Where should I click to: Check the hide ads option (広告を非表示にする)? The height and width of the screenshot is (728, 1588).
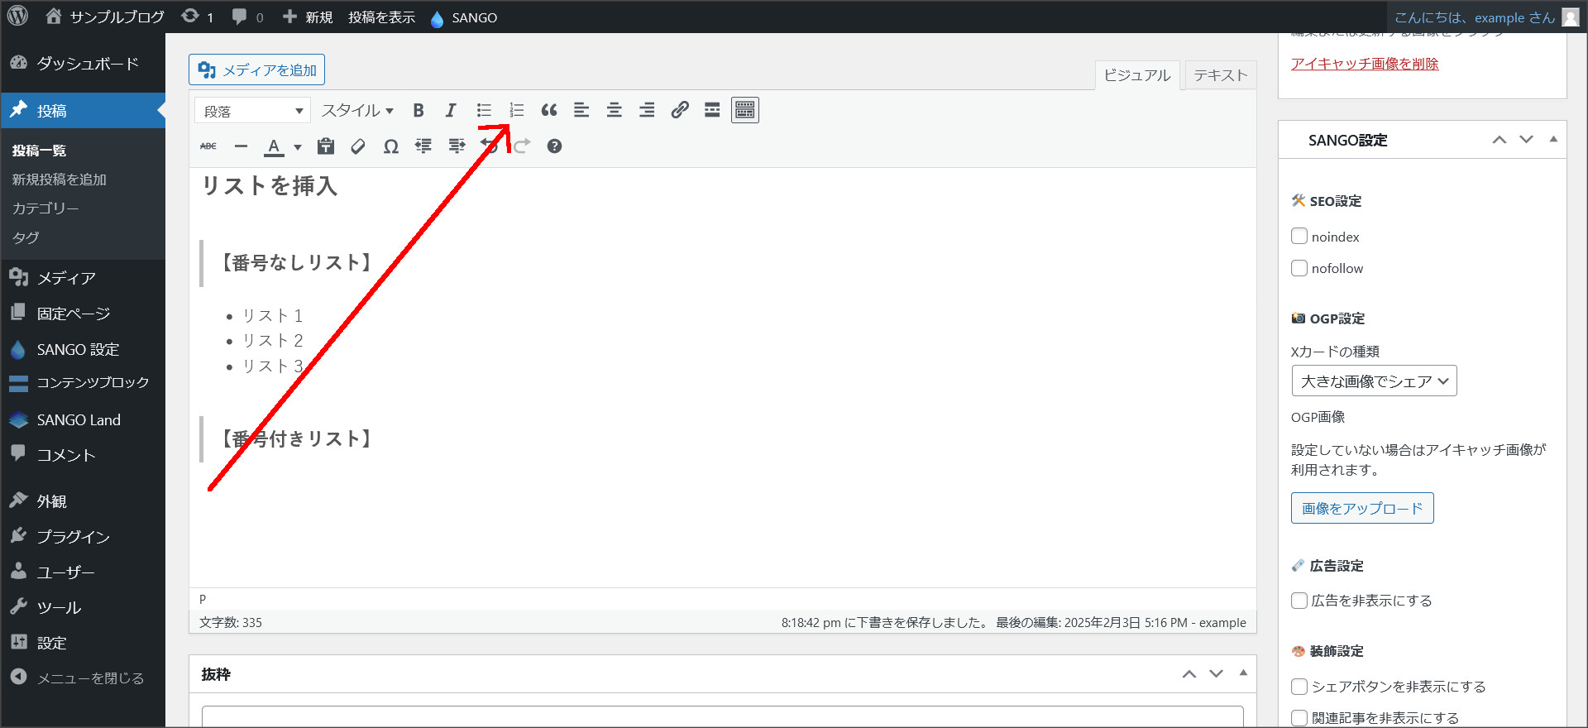pyautogui.click(x=1299, y=601)
